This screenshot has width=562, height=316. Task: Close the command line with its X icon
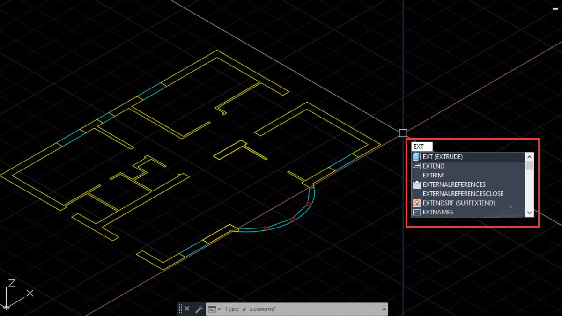187,309
